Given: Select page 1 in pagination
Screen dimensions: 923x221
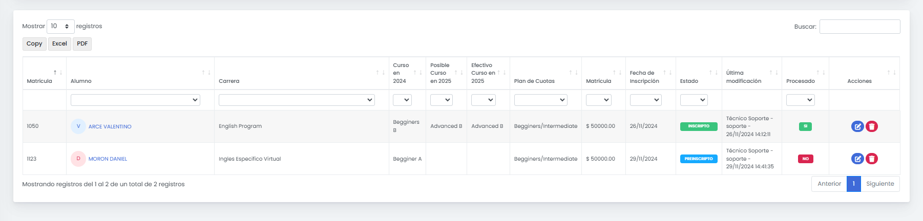Looking at the screenshot, I should (x=853, y=184).
